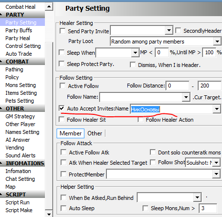Switch to the Other tab
Viewport: 222px width, 217px height.
(x=95, y=133)
